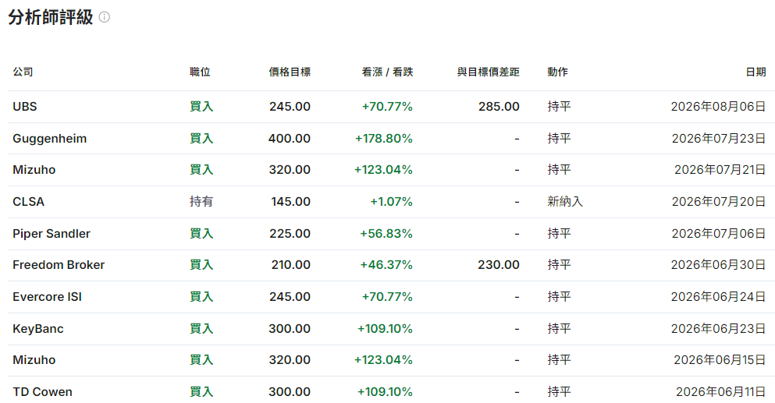Select the Guggenheim company name
Screen dimensions: 775x403
point(49,139)
